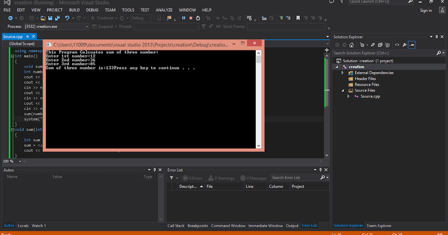Click Quick Launch search magnifier icon

click(410, 1)
